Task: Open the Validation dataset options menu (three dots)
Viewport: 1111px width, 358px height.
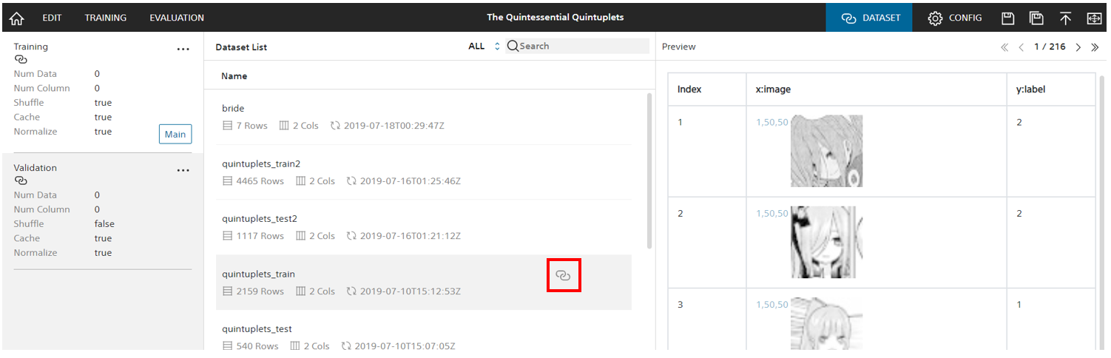Action: pyautogui.click(x=183, y=171)
